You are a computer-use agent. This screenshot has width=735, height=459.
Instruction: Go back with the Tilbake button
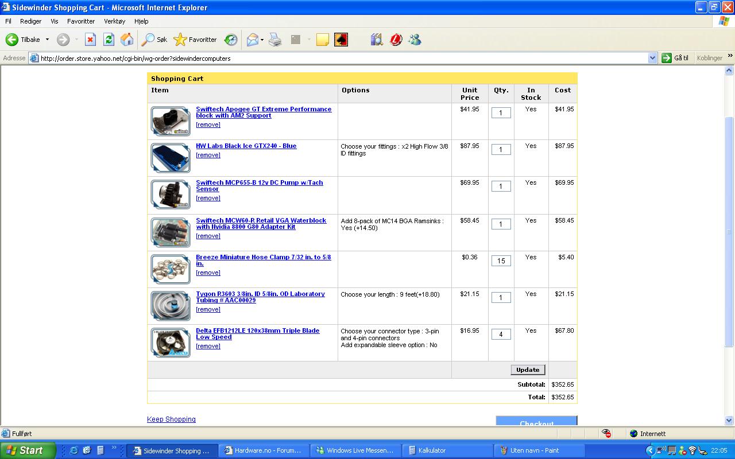pos(23,40)
